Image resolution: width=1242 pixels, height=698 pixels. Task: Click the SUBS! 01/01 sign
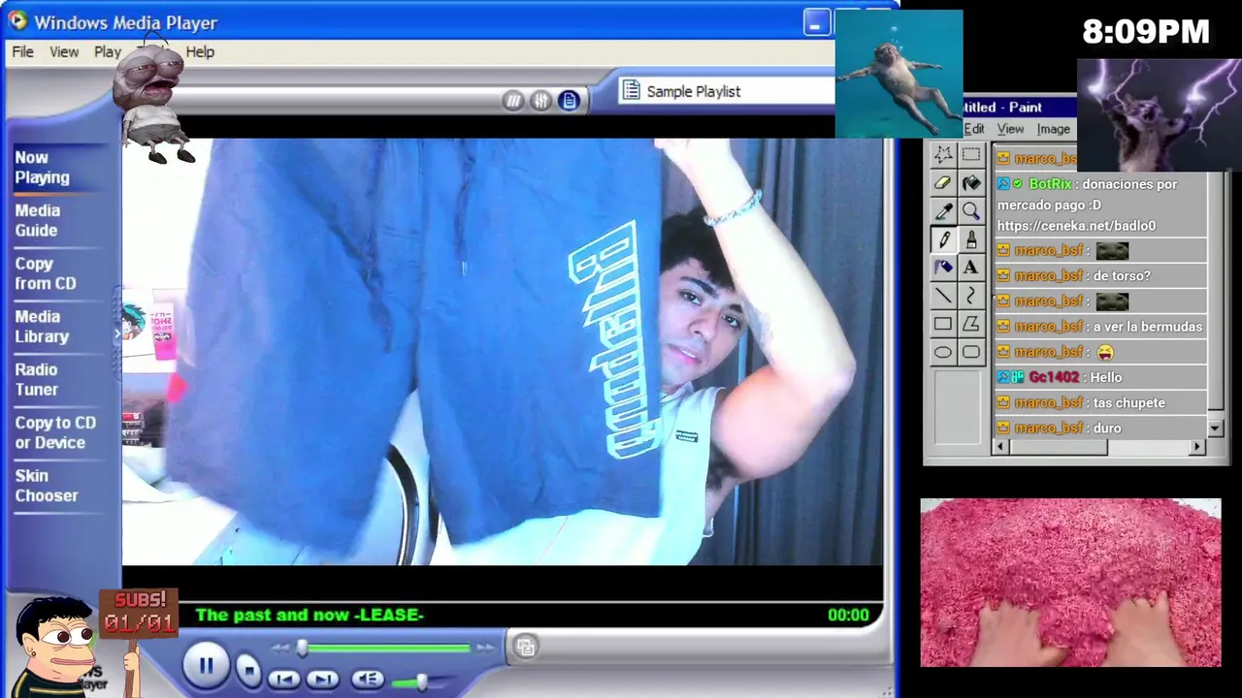pyautogui.click(x=140, y=614)
